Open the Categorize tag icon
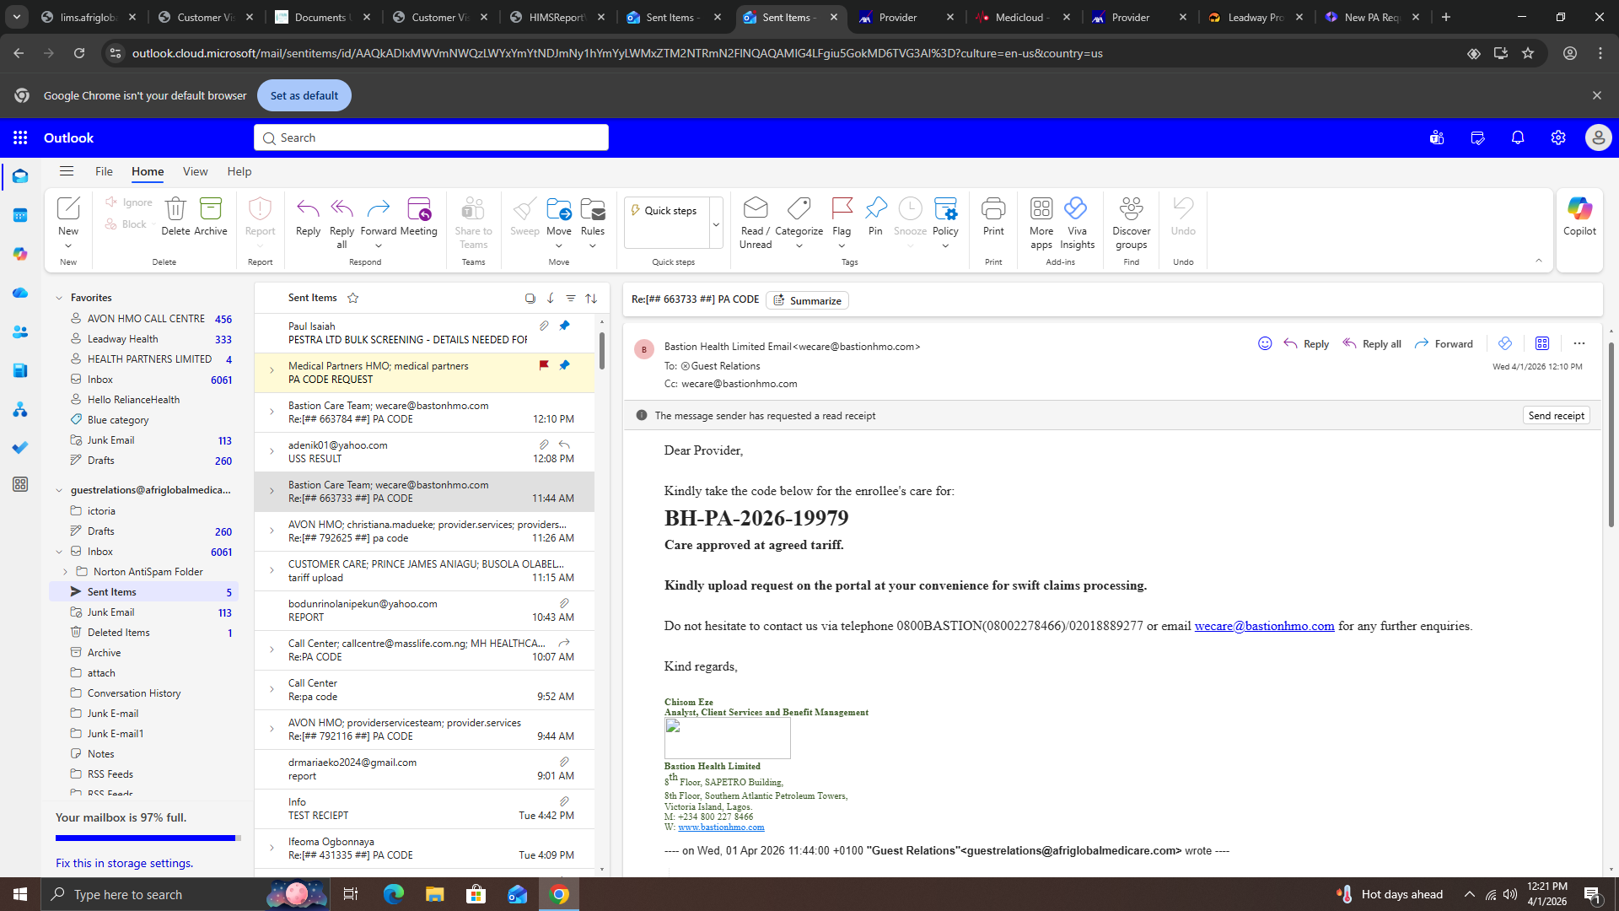This screenshot has height=911, width=1619. 799,208
